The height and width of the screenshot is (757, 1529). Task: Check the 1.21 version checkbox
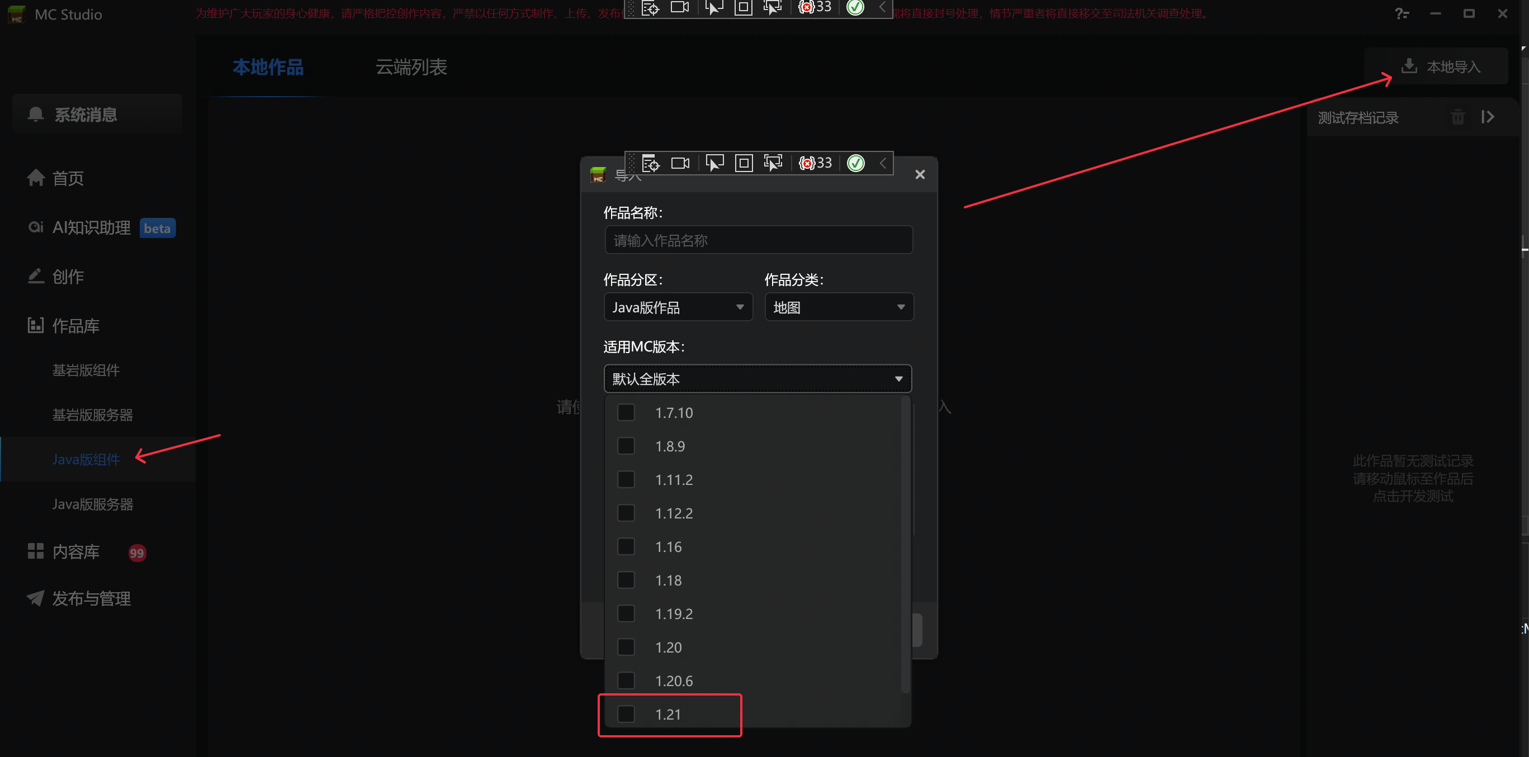pos(626,713)
